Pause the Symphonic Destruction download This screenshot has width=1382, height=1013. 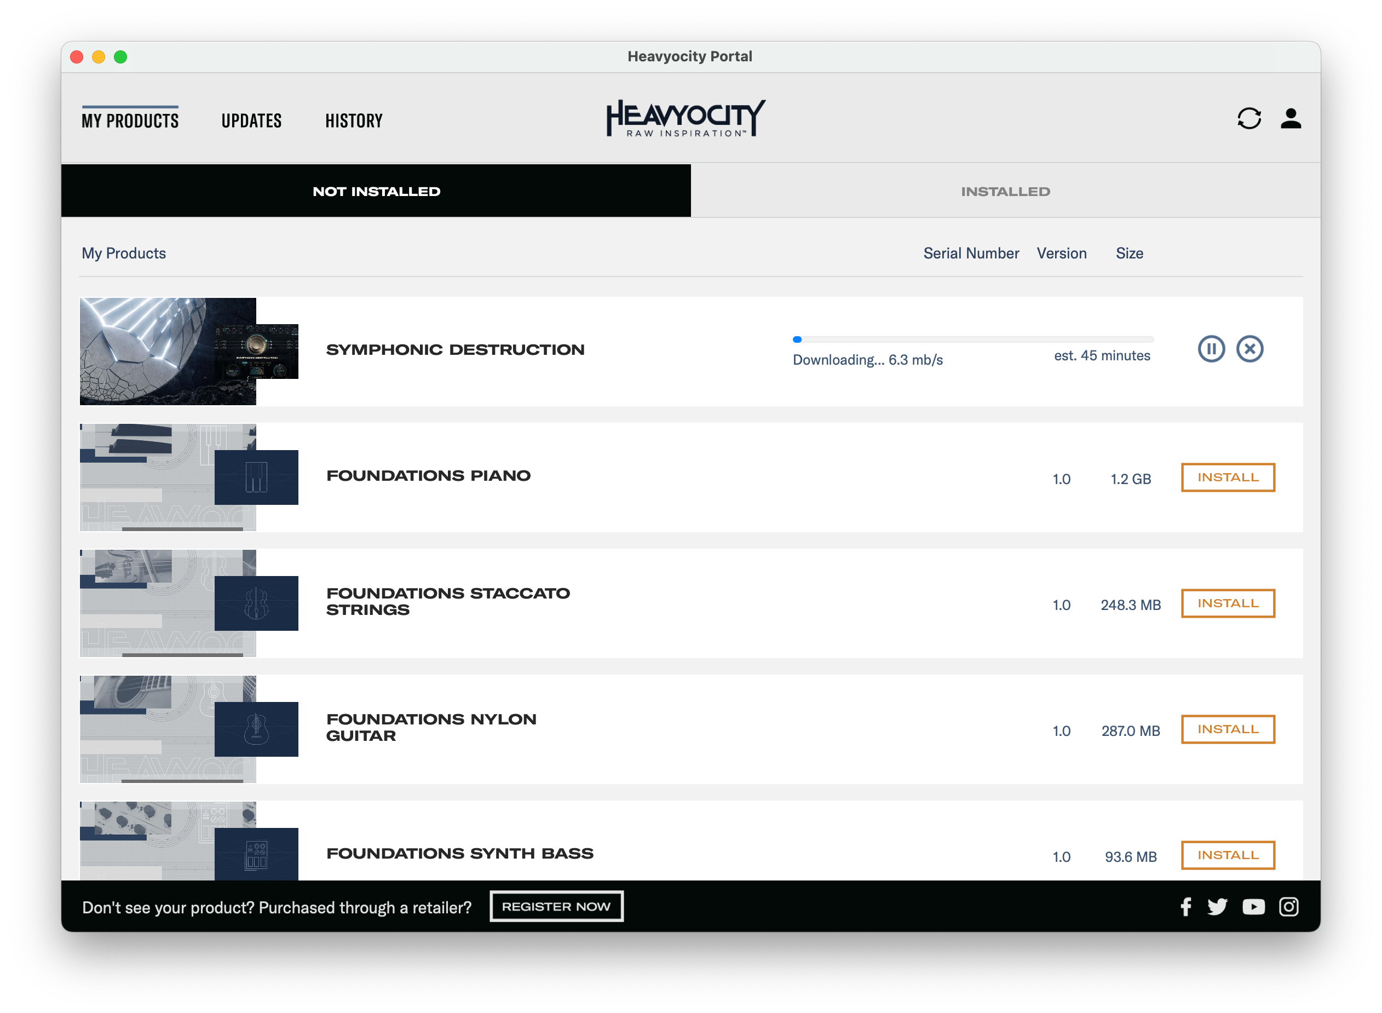pyautogui.click(x=1211, y=349)
